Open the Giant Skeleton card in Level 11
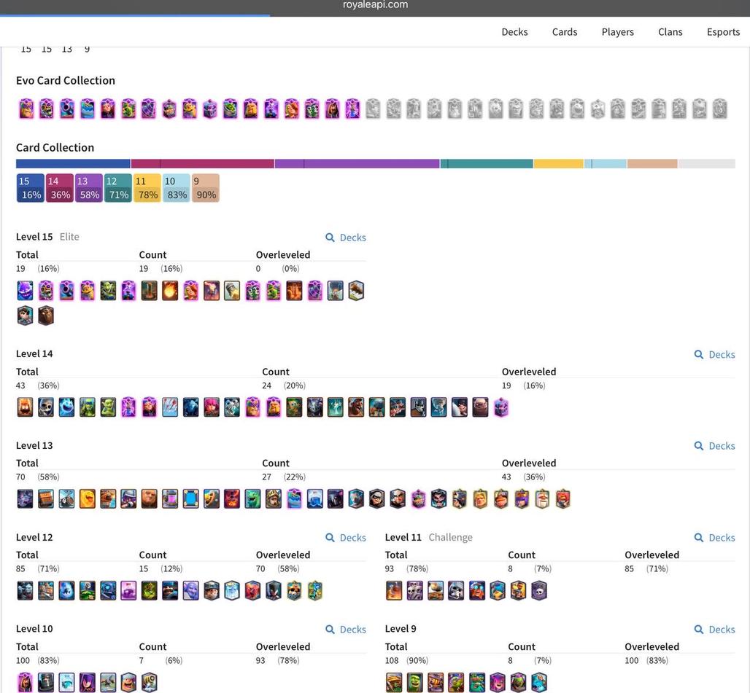This screenshot has width=750, height=693. pyautogui.click(x=456, y=590)
